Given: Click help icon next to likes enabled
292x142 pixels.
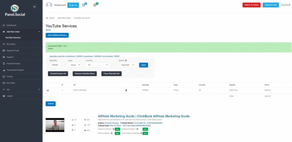Looking at the screenshot, I should click(112, 133).
